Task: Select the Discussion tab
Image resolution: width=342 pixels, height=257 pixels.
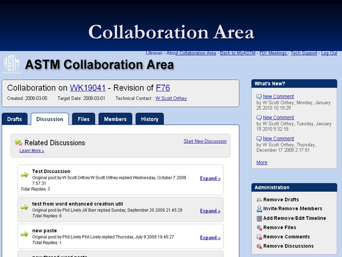Action: point(50,119)
